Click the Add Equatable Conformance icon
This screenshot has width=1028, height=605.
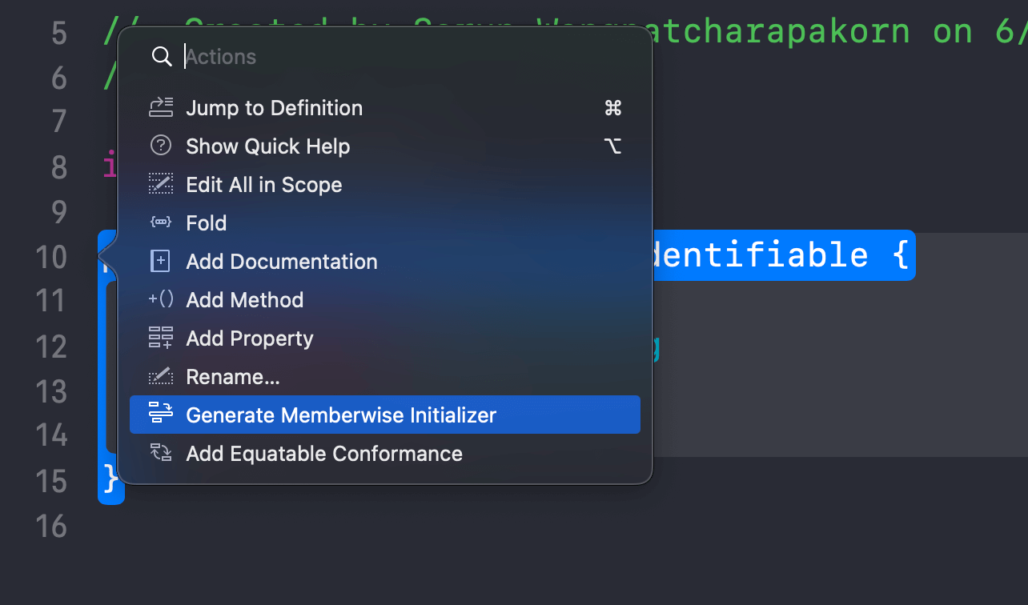(161, 454)
